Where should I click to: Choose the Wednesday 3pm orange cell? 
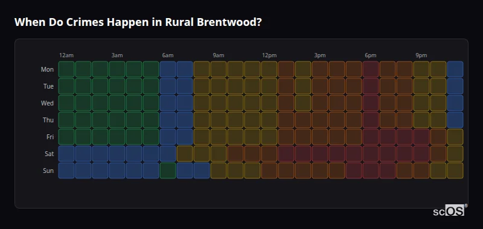320,103
